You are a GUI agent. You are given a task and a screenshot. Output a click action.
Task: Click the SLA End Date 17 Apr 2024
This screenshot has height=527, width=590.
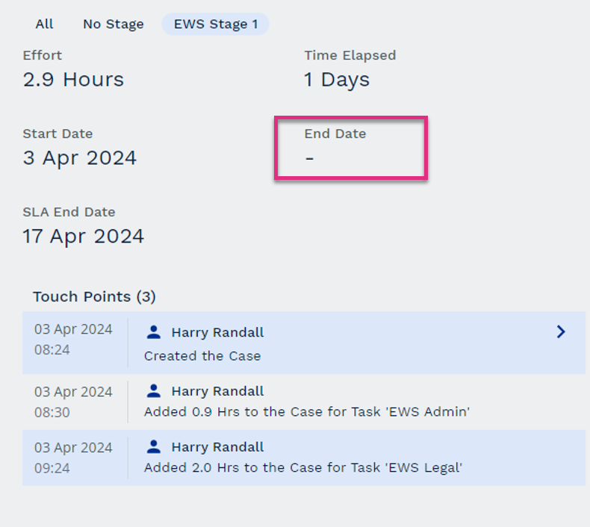click(84, 236)
